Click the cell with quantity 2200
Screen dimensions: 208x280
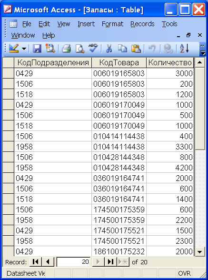click(x=170, y=220)
